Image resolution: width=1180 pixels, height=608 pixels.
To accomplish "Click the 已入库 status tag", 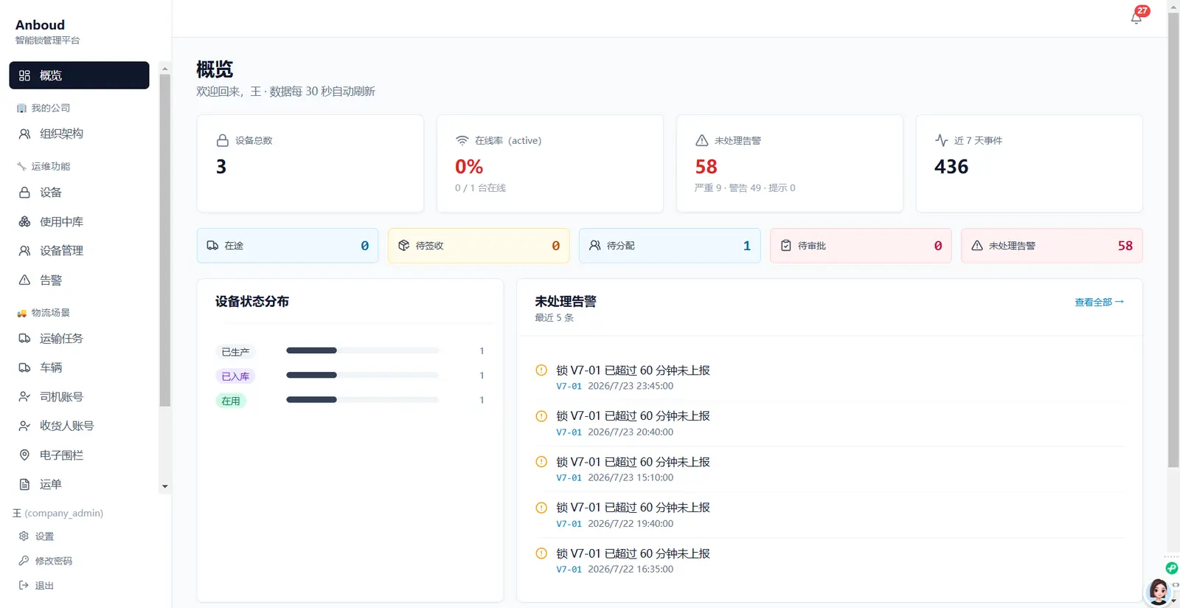I will 235,376.
